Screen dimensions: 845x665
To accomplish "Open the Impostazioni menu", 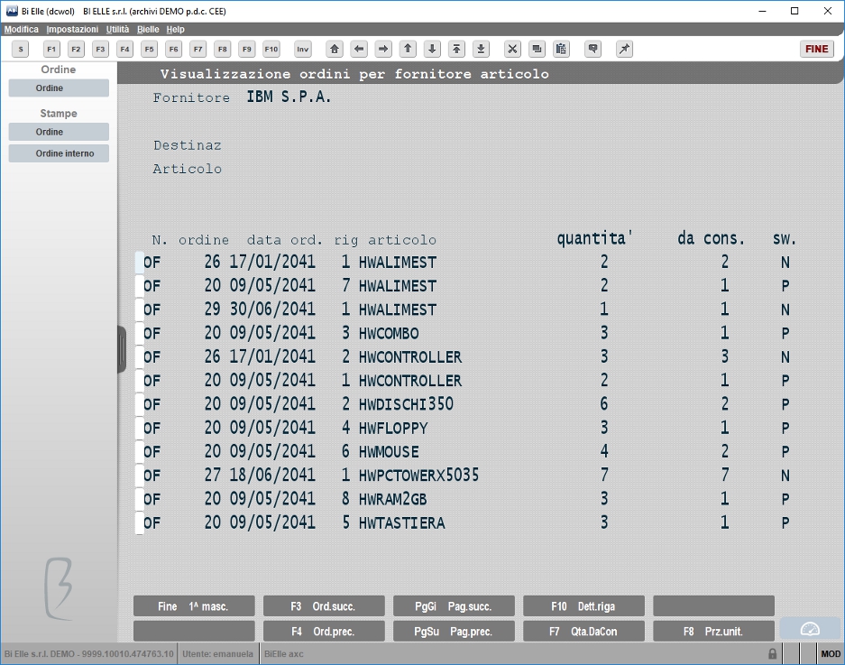I will pyautogui.click(x=72, y=29).
